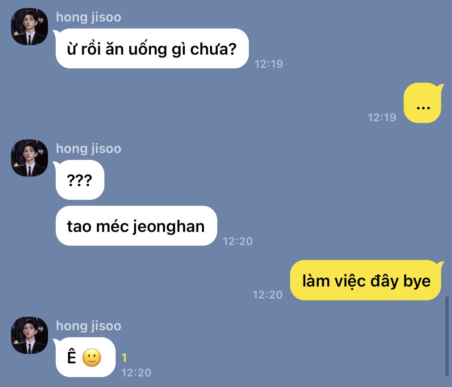
Task: Tap the 'tao méc jeonghan' message bubble
Action: click(x=136, y=226)
